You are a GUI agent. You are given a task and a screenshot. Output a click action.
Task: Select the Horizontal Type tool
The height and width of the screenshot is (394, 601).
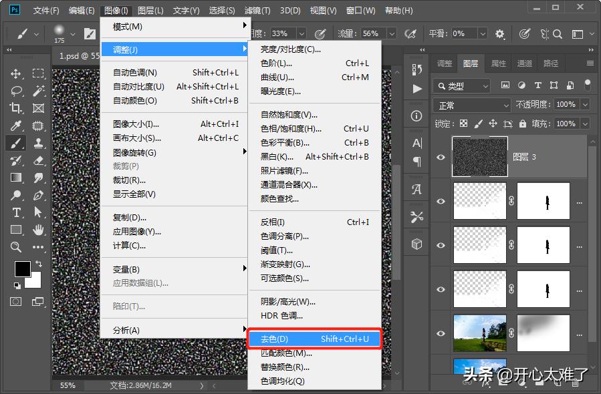click(17, 214)
